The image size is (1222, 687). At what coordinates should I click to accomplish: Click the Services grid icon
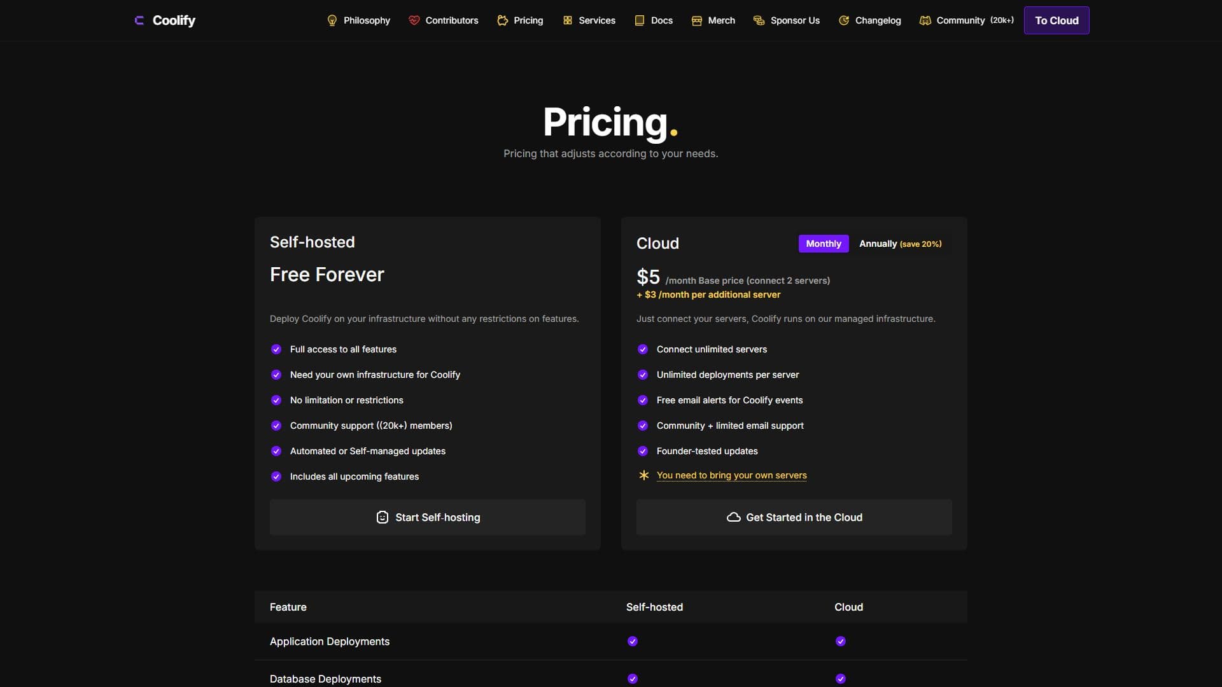coord(568,20)
